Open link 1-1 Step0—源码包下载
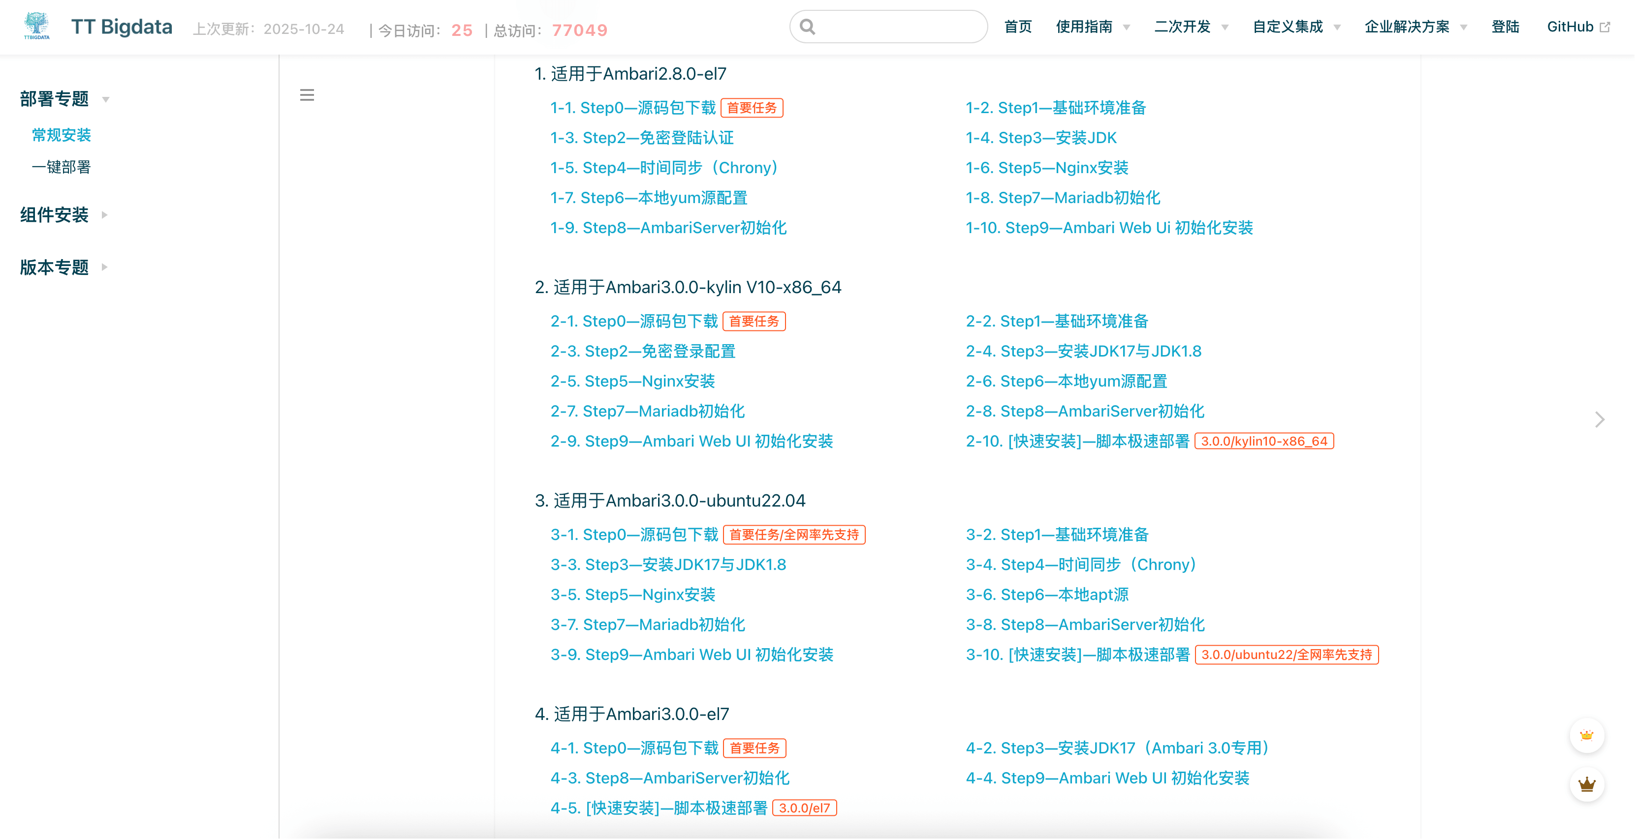This screenshot has height=839, width=1635. point(633,108)
